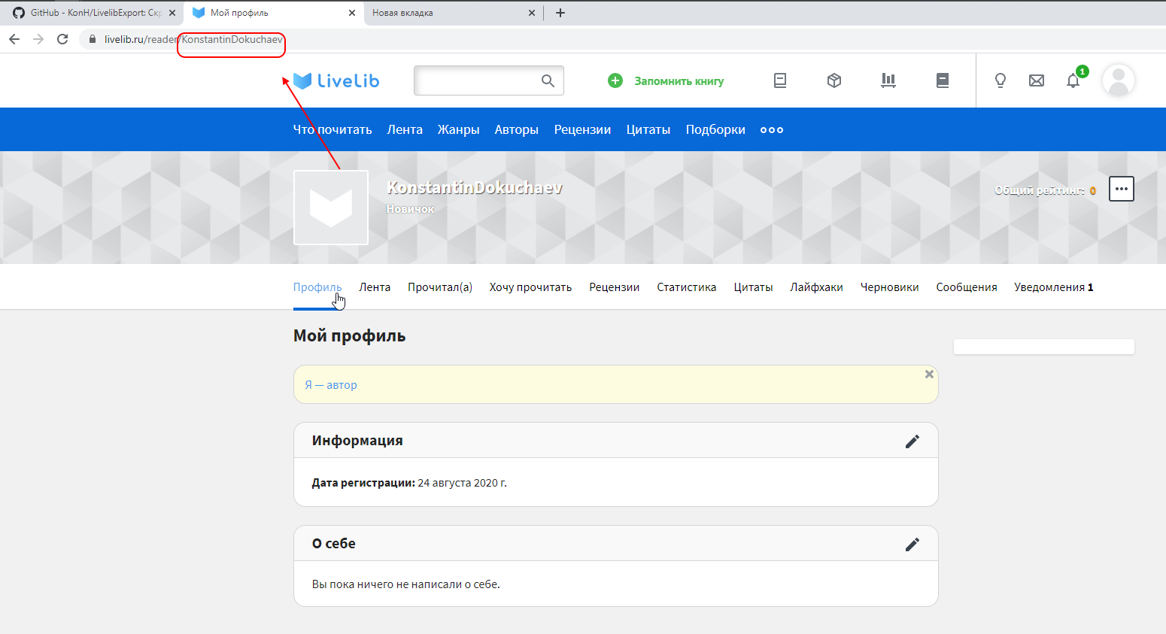Click the search magnifier icon

click(x=548, y=80)
